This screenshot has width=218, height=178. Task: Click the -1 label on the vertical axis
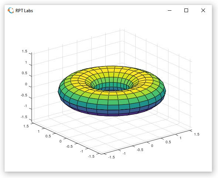pyautogui.click(x=25, y=106)
